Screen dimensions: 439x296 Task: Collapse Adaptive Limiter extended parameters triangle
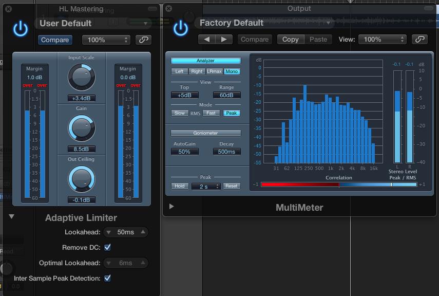tap(11, 216)
